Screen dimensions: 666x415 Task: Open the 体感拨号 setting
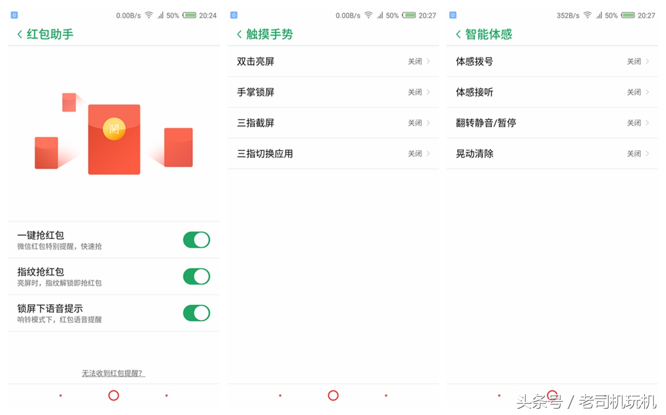553,61
